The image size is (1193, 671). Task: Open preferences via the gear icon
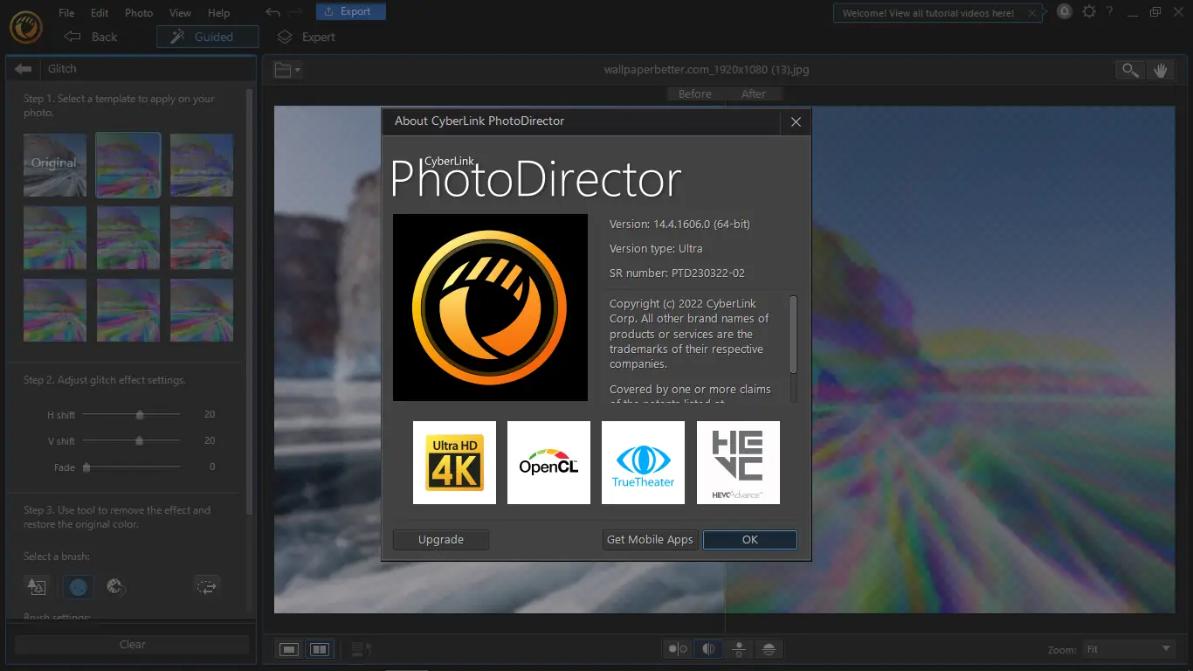[x=1088, y=12]
